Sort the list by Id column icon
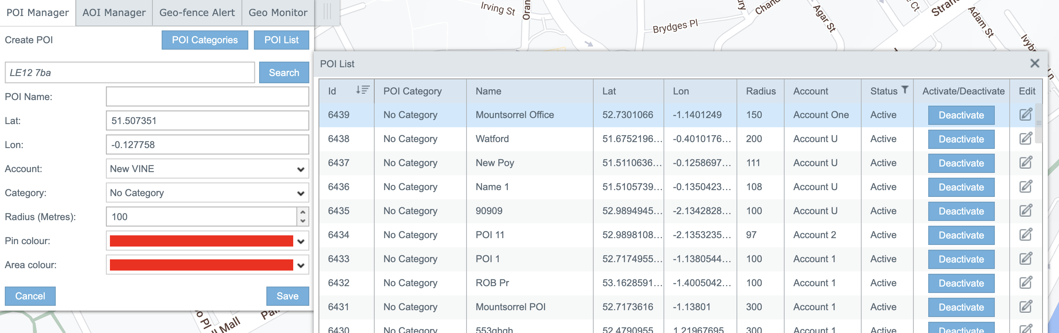This screenshot has height=333, width=1059. tap(362, 90)
